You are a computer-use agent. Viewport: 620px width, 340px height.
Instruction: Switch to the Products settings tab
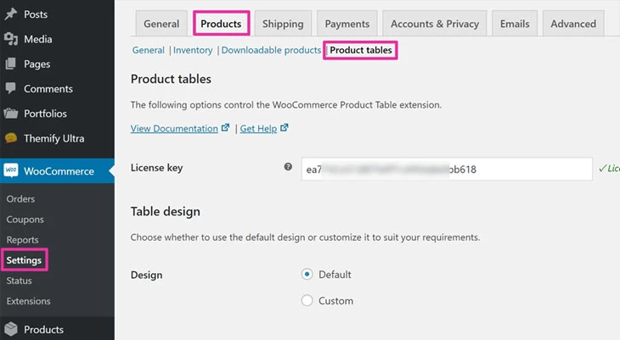pyautogui.click(x=221, y=24)
